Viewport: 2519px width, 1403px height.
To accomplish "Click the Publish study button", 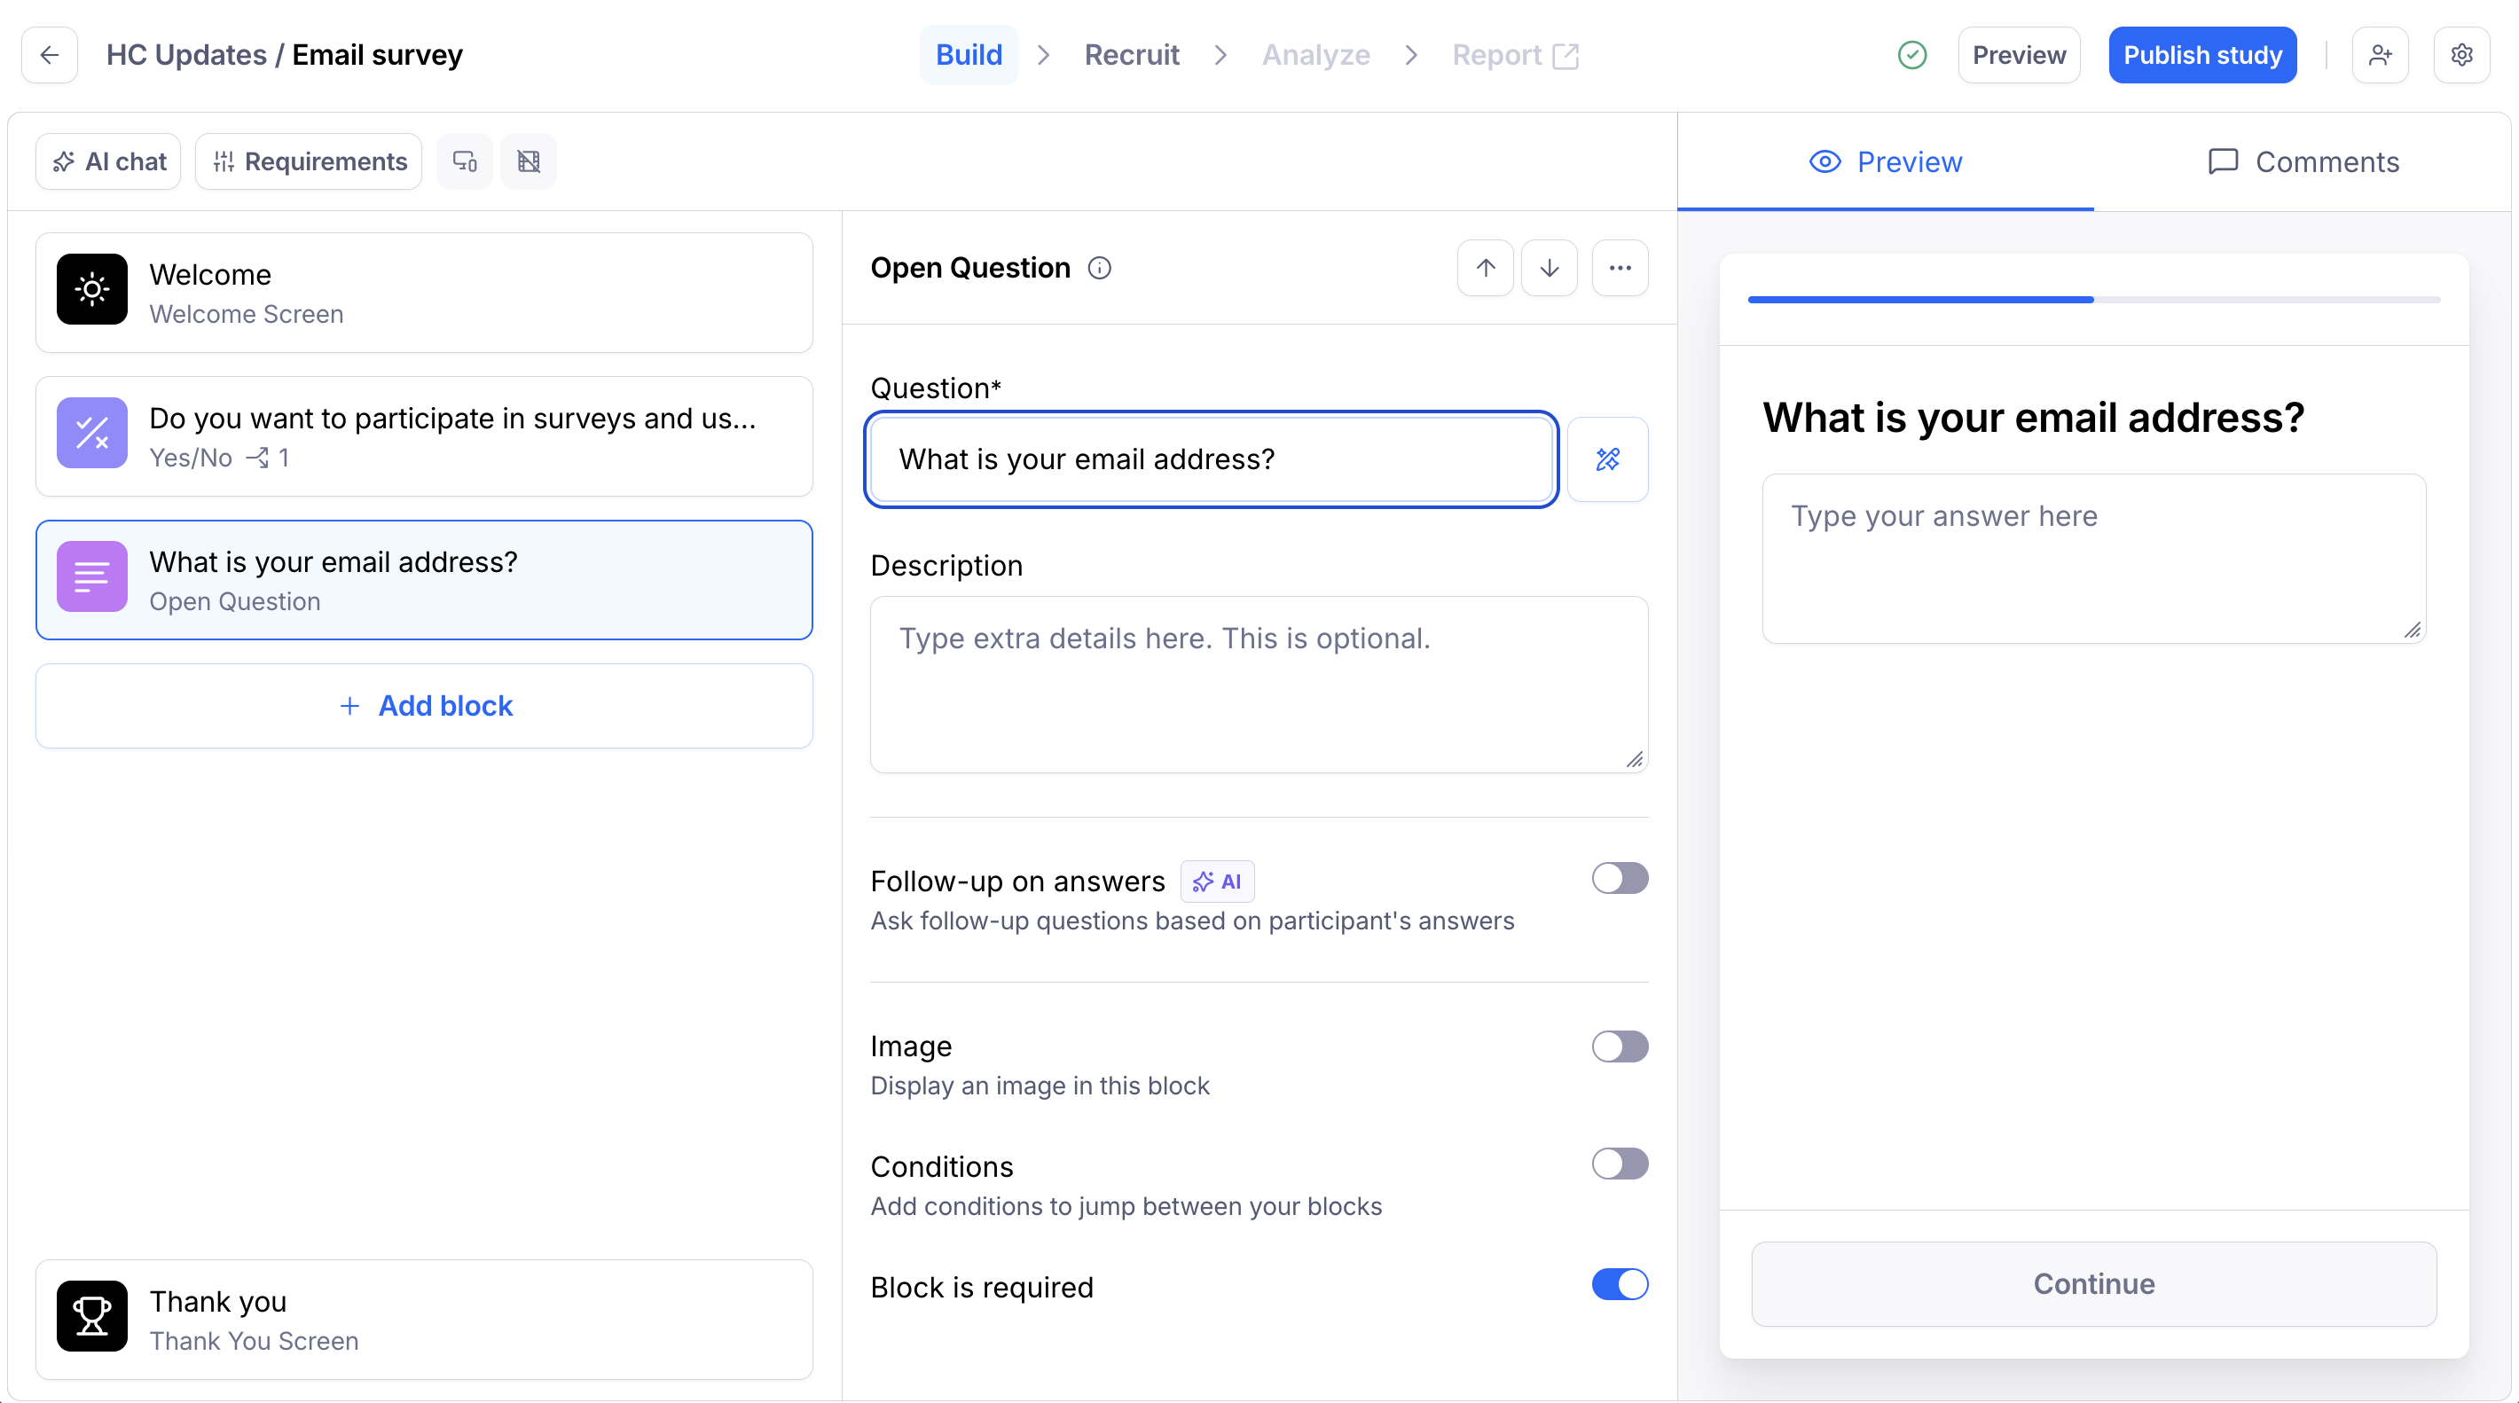I will click(x=2202, y=55).
